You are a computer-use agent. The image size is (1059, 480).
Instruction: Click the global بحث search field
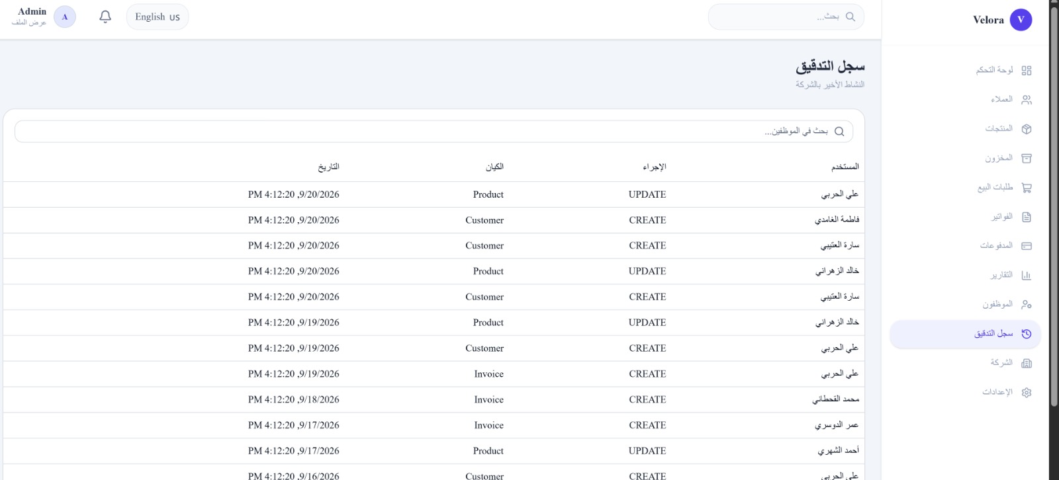pos(786,17)
